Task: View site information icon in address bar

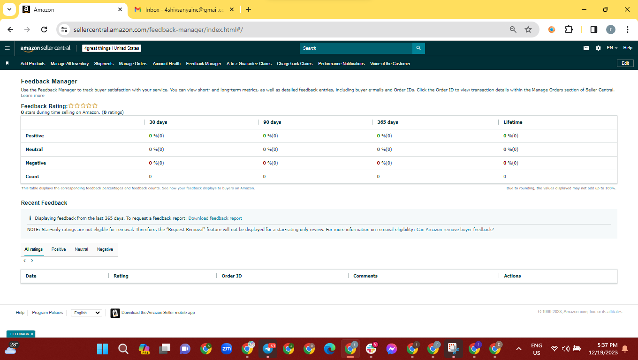Action: [65, 30]
